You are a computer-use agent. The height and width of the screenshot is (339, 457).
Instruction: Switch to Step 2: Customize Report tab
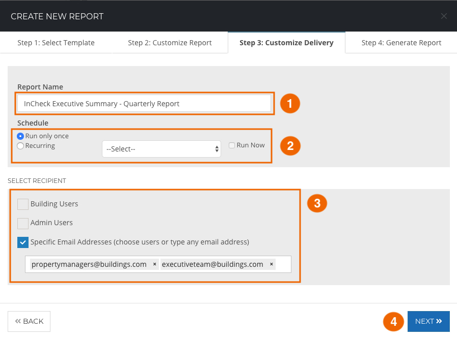pos(170,43)
